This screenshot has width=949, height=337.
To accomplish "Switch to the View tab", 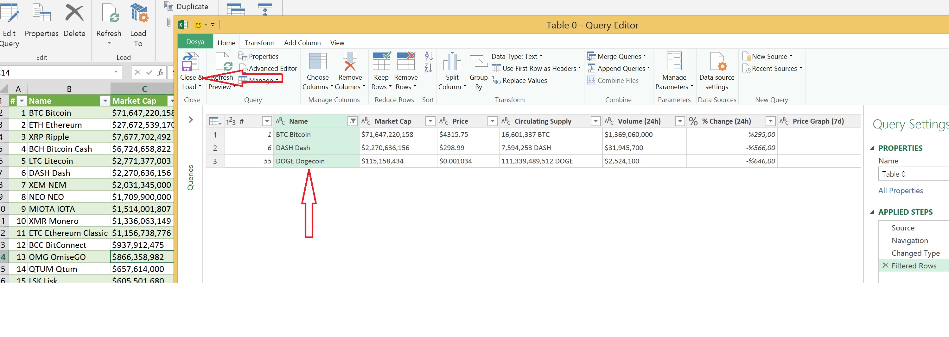I will click(x=337, y=43).
